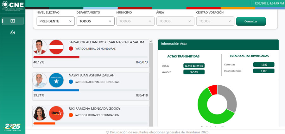Viewport: 285px width, 134px height.
Task: Expand the Departamento dropdown
Action: click(x=96, y=21)
